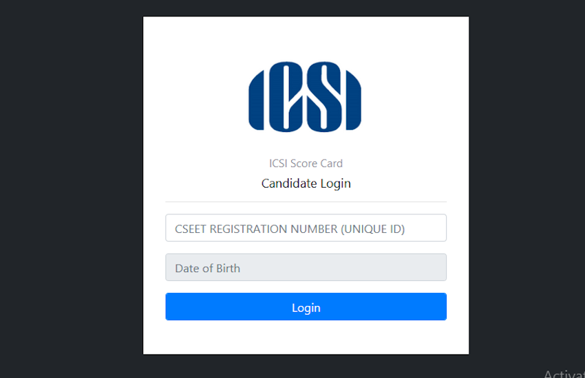Click the horizontal divider below Candidate Login
This screenshot has width=585, height=378.
(x=306, y=202)
